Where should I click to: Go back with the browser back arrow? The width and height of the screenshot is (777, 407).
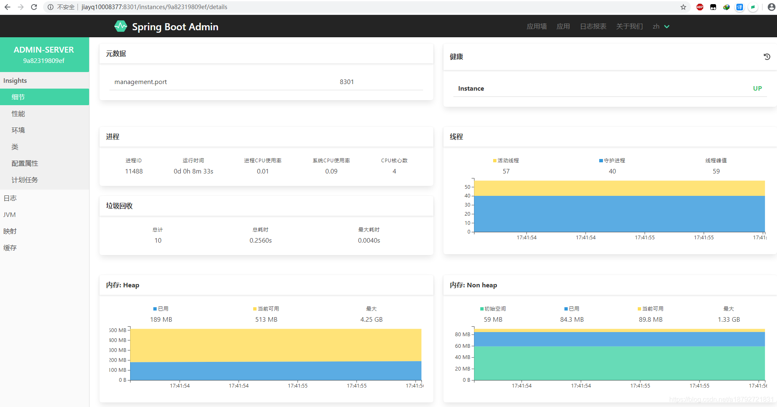click(x=7, y=7)
